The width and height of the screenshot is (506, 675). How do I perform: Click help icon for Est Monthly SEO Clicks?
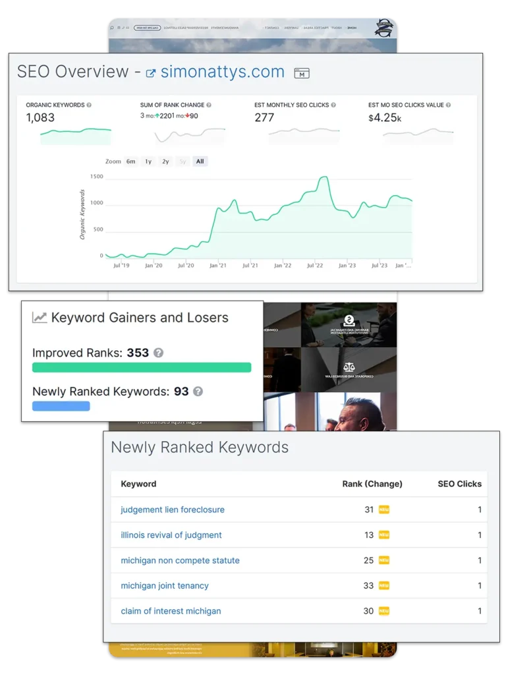click(x=334, y=105)
